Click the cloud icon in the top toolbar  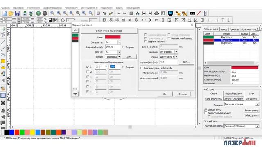coord(156,13)
